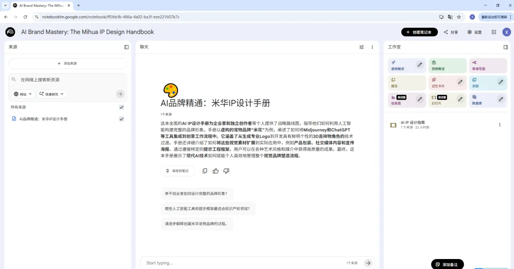
Task: Toggle the 所有来源 select-all checkbox
Action: point(122,107)
